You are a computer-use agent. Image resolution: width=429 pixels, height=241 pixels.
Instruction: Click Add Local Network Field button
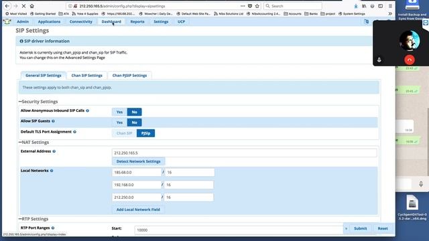pyautogui.click(x=138, y=210)
